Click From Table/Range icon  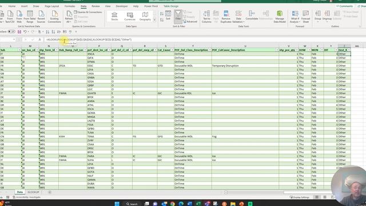[30, 17]
